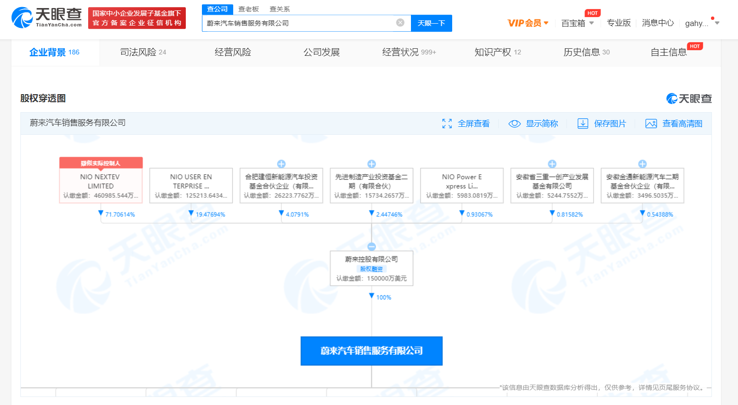Click the picture icon for 查看高清图
The width and height of the screenshot is (738, 405).
tap(651, 123)
